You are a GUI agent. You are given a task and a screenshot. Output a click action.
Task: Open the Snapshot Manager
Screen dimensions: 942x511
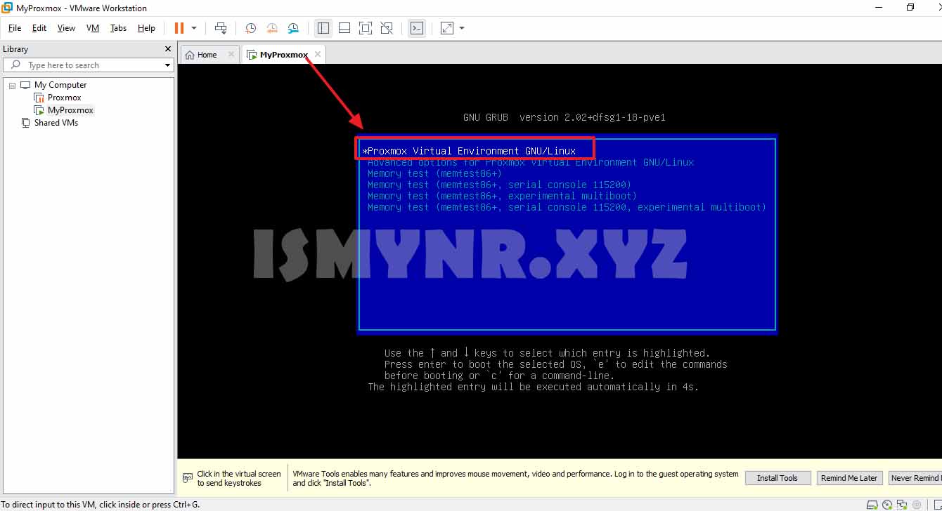[293, 28]
